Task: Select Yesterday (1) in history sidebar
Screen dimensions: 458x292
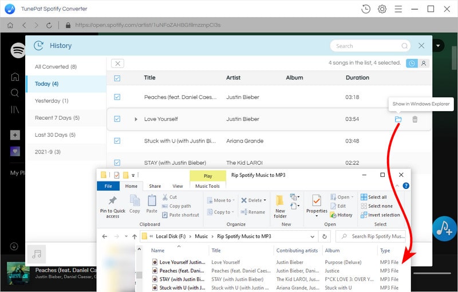Action: click(51, 101)
